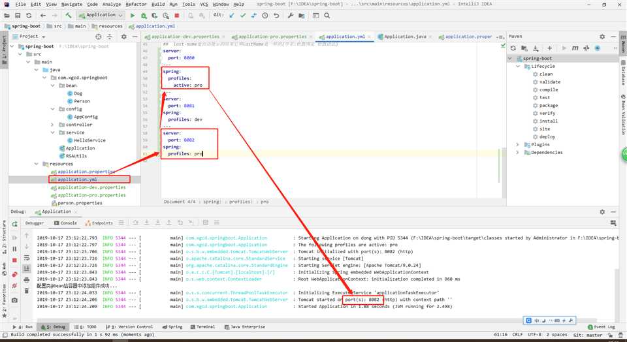Click Git Update Project blue arrow icon

coord(231,16)
